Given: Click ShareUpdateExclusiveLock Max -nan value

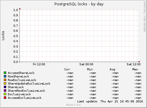Looking at the screenshot, I should 138,84.
